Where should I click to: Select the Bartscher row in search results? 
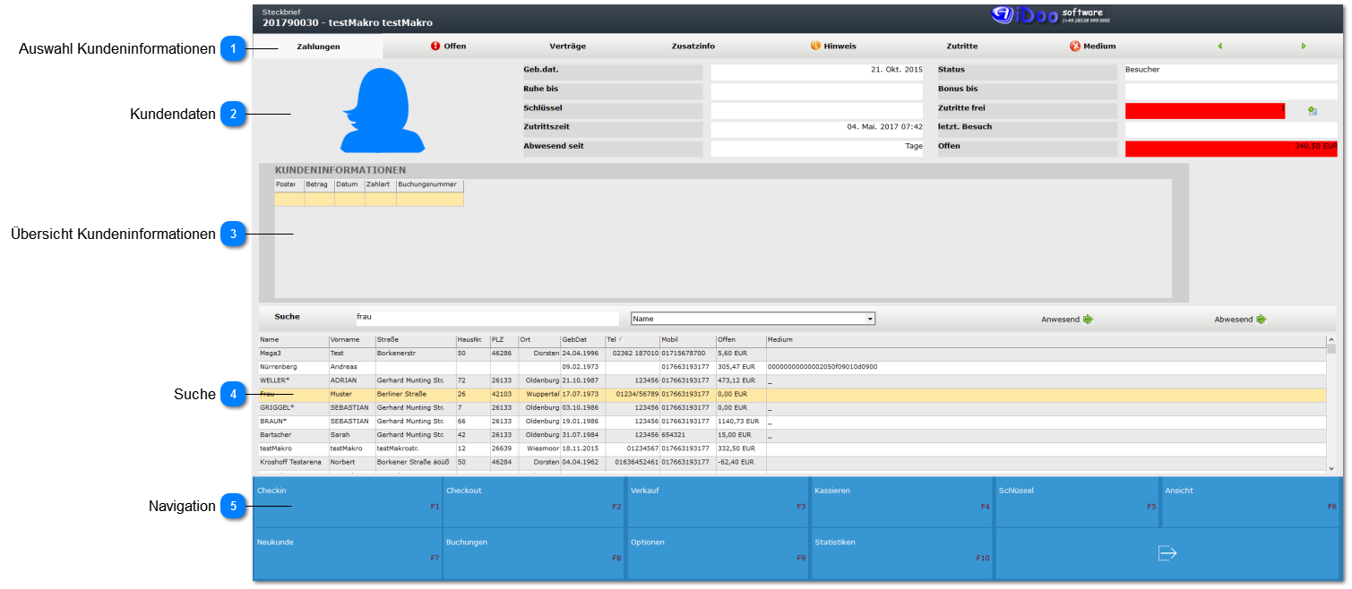[x=792, y=435]
